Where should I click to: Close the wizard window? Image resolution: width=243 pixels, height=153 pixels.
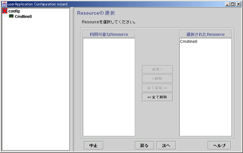click(x=239, y=4)
